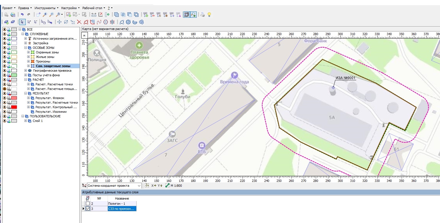
Task: Select the Жилые зоны layer
Action: 45,57
